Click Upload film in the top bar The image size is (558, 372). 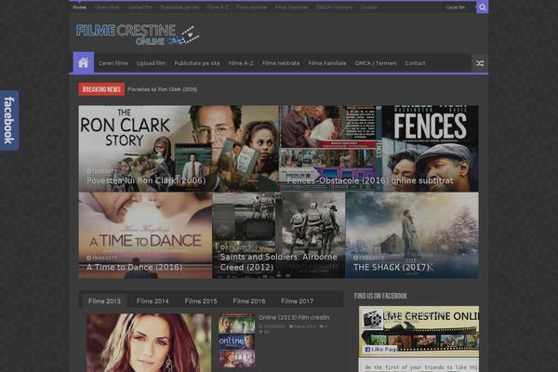pos(139,7)
